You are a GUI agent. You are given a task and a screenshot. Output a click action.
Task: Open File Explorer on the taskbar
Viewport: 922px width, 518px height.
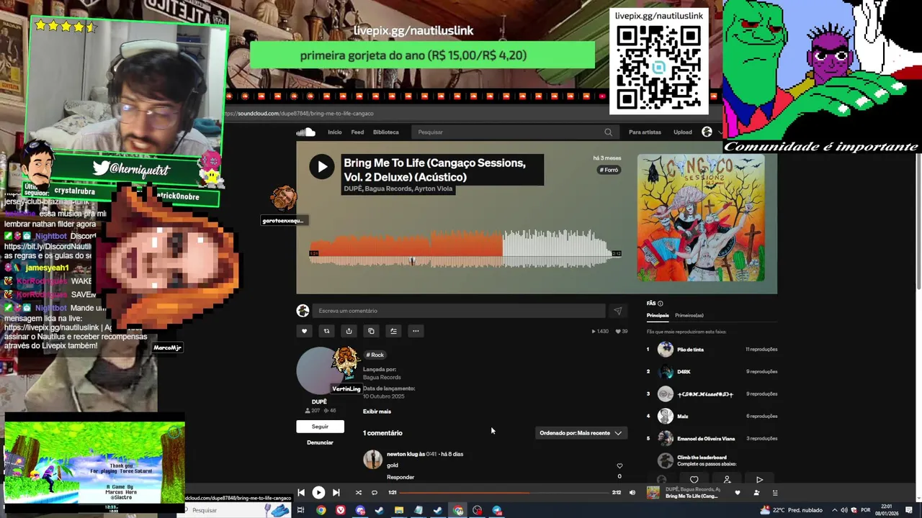click(398, 510)
